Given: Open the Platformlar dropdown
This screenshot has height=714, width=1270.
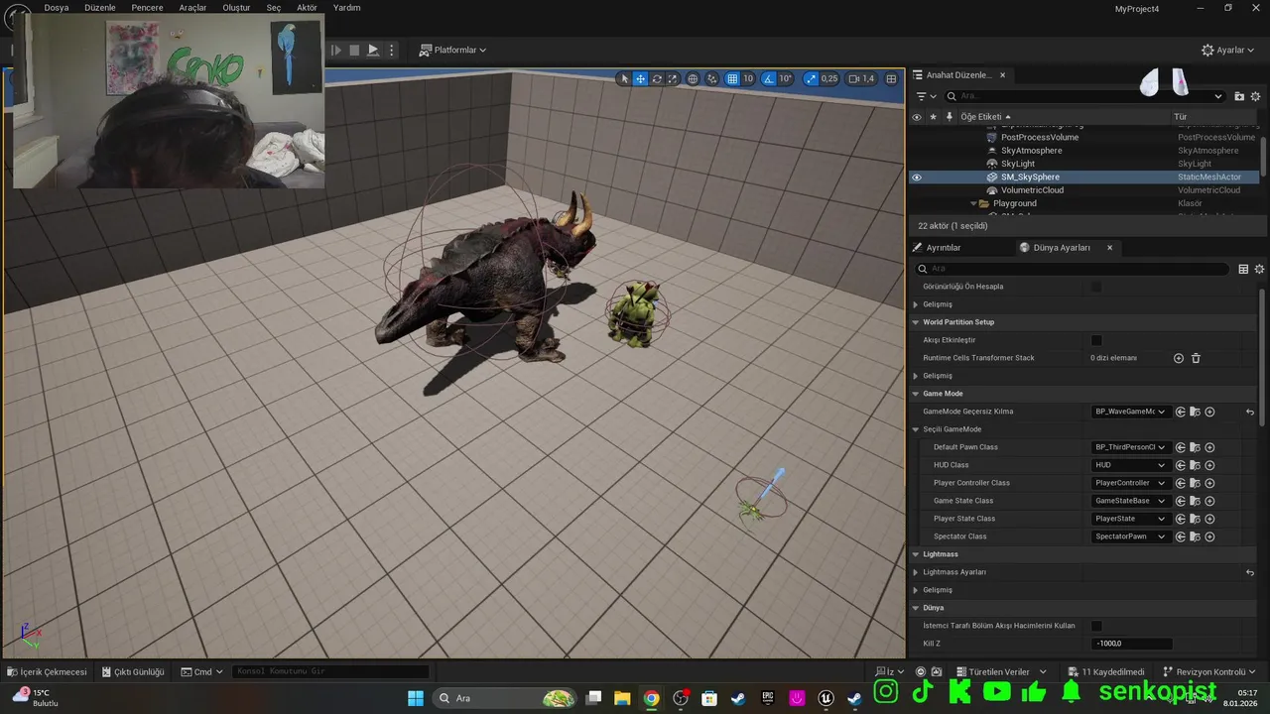Looking at the screenshot, I should (x=452, y=50).
